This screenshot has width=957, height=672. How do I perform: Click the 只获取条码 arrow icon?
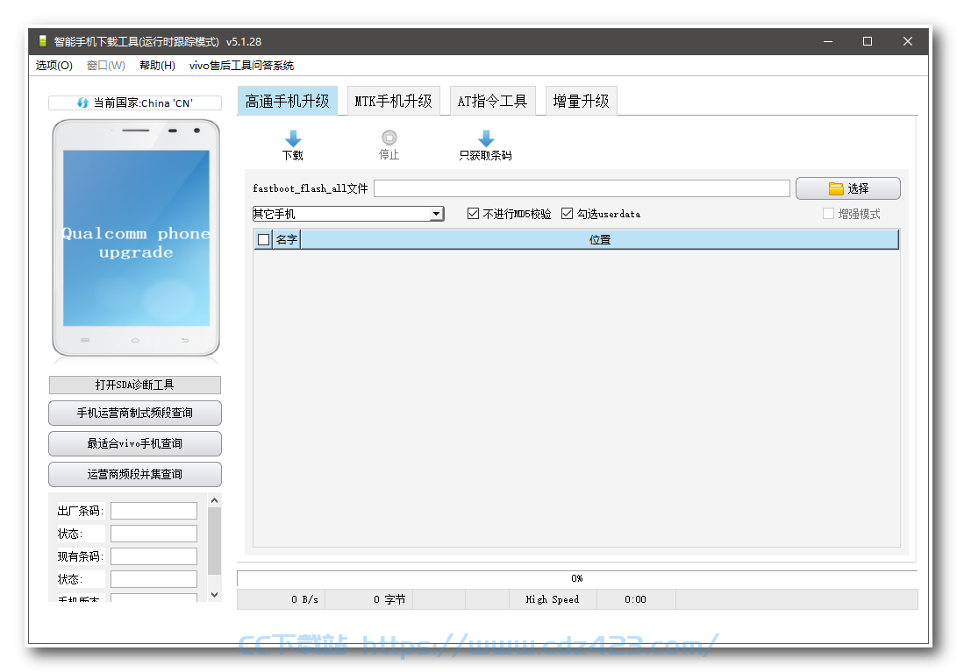coord(486,138)
